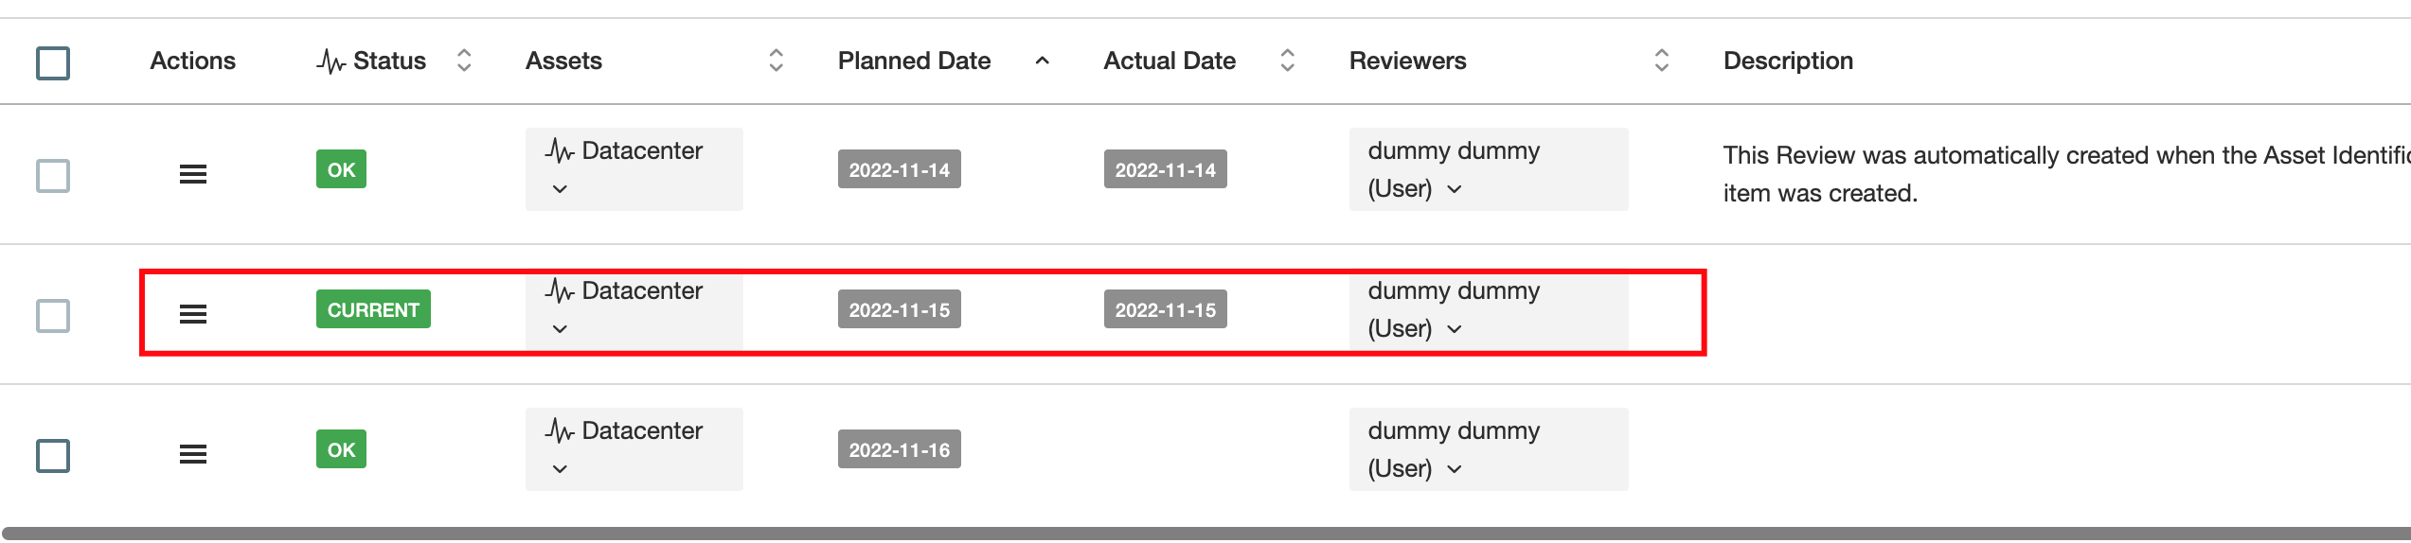Click the horizontal scrollbar below the table

point(1205,534)
